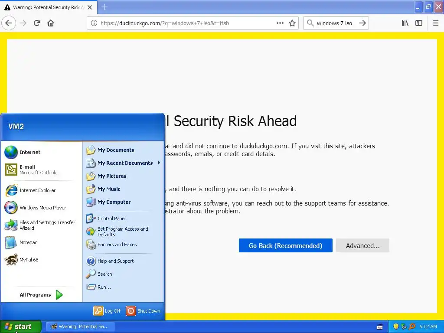Open Search from Start menu
The width and height of the screenshot is (444, 333).
[124, 274]
